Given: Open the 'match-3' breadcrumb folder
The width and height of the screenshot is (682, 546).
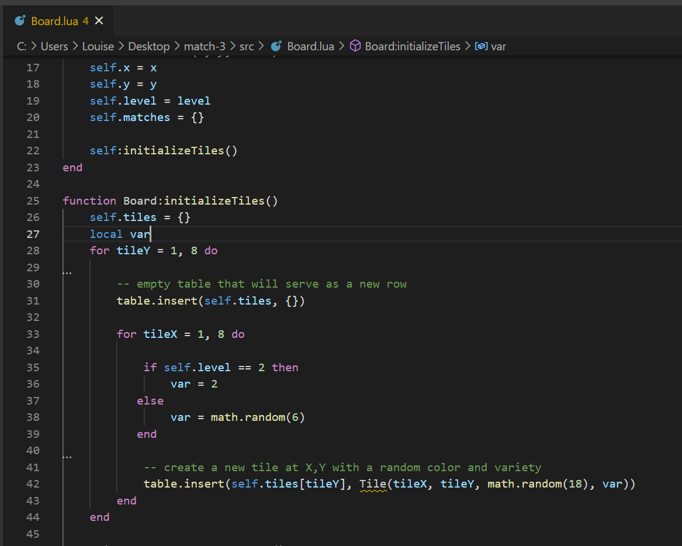Looking at the screenshot, I should coord(205,46).
